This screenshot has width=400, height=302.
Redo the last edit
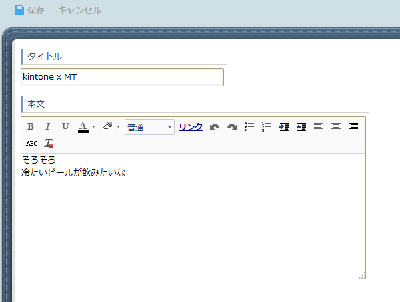[x=232, y=126]
